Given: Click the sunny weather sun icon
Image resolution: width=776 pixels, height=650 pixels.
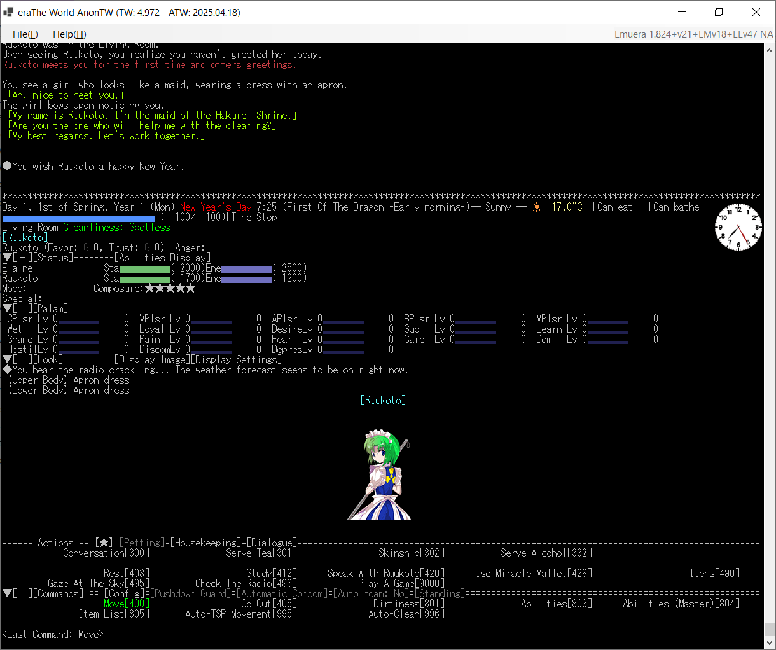Looking at the screenshot, I should point(537,207).
